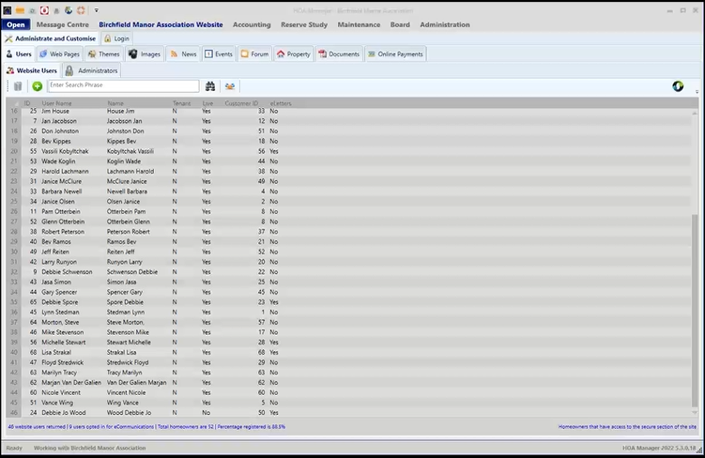Image resolution: width=705 pixels, height=458 pixels.
Task: Click the delete (trash) icon in the toolbar
Action: [18, 85]
